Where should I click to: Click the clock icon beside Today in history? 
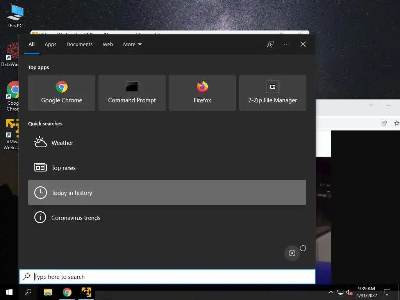[x=41, y=193]
